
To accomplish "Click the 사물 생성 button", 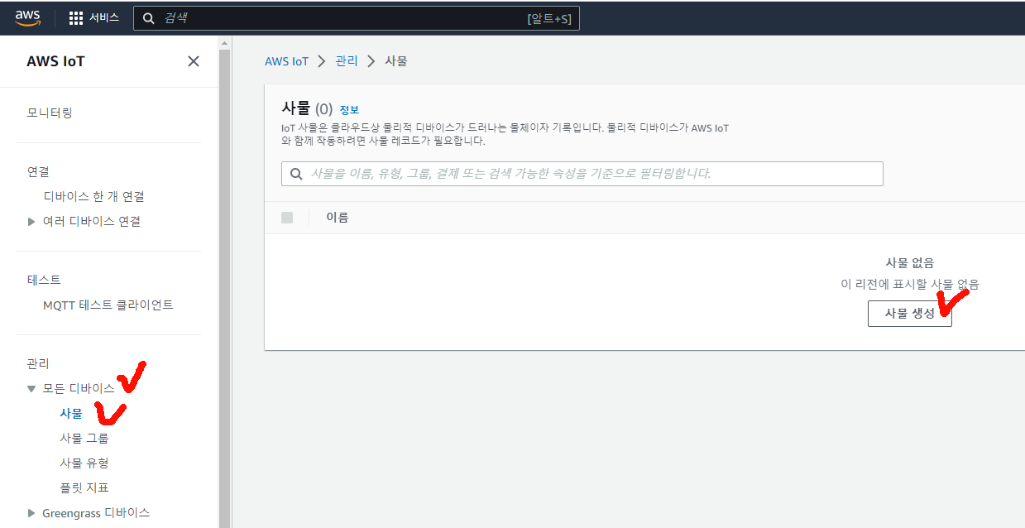I will click(x=910, y=314).
